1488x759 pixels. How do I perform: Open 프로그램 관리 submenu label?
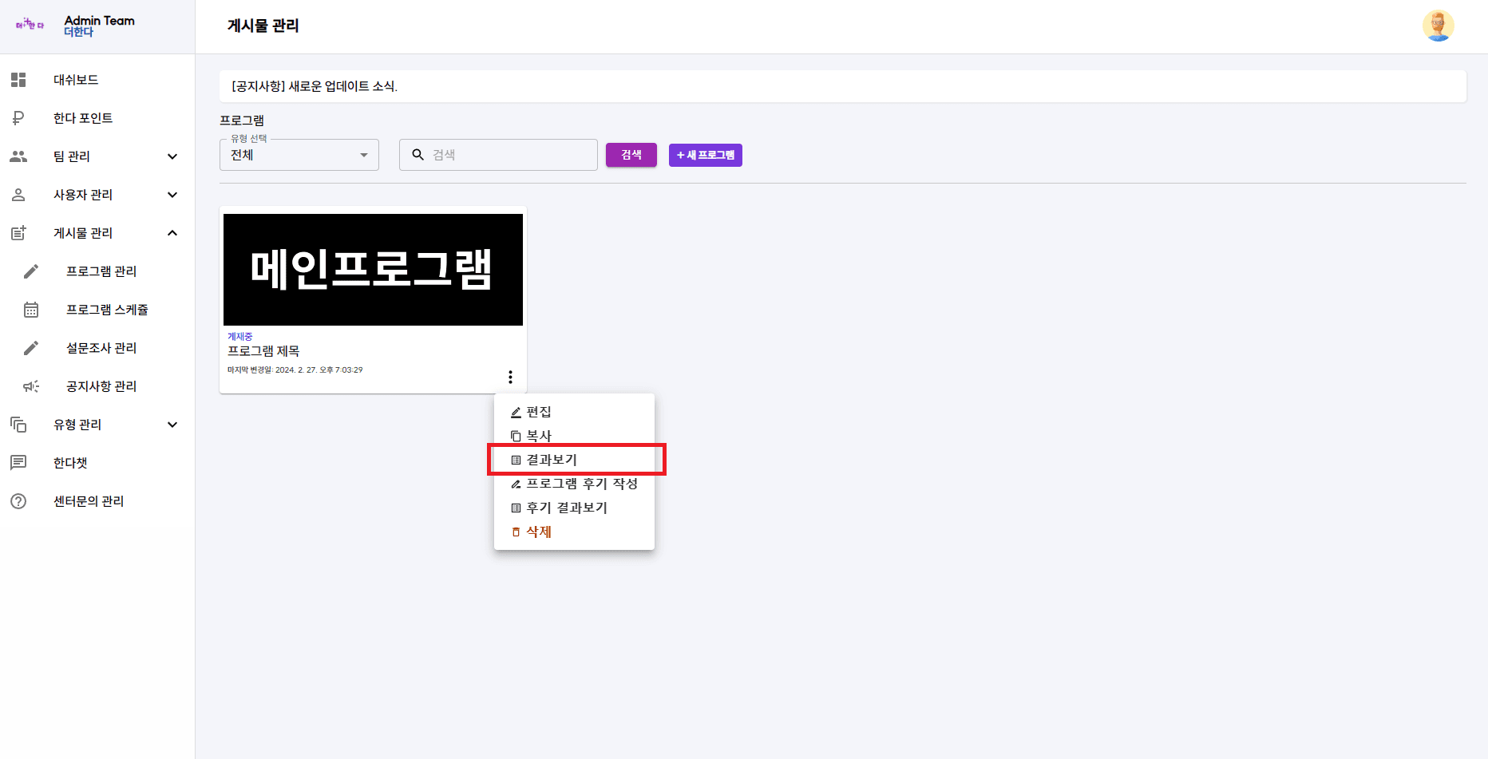pyautogui.click(x=101, y=271)
